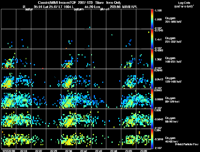The image size is (200, 152).
Task: Click the color bar for Oxygen 46-68 keV
Action: click(x=152, y=139)
